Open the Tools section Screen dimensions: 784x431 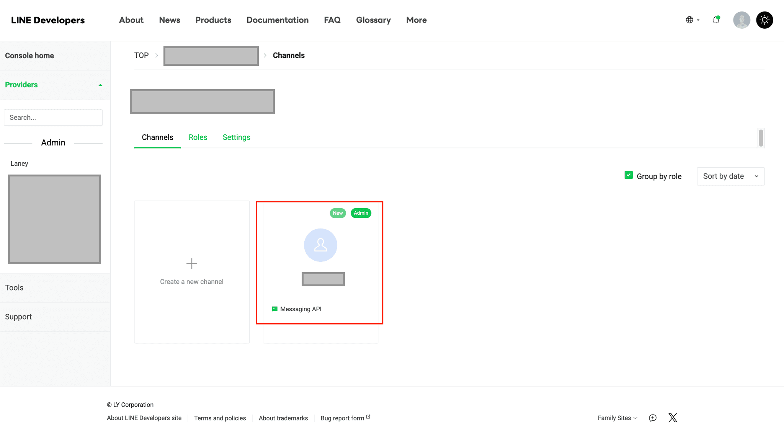[x=55, y=287]
